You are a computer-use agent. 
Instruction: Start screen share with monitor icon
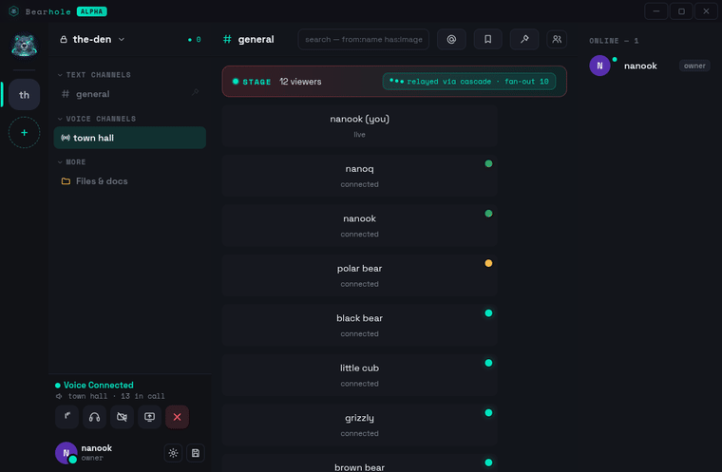coord(150,417)
